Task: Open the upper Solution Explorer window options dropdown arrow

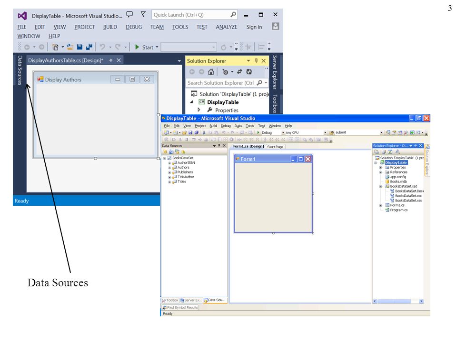Action: pos(248,61)
